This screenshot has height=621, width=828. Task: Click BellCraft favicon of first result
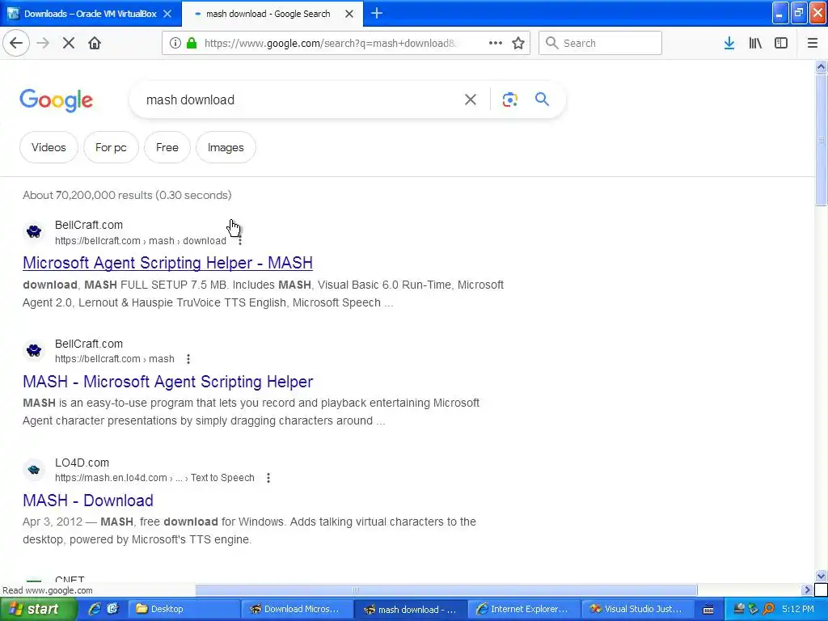click(34, 232)
